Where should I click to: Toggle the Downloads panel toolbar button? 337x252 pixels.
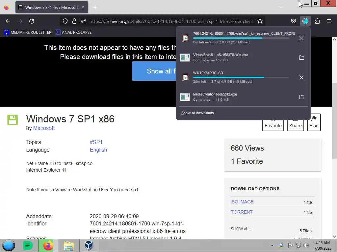(305, 21)
